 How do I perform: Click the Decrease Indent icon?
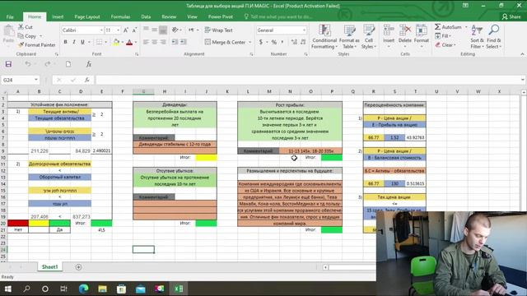pyautogui.click(x=175, y=42)
